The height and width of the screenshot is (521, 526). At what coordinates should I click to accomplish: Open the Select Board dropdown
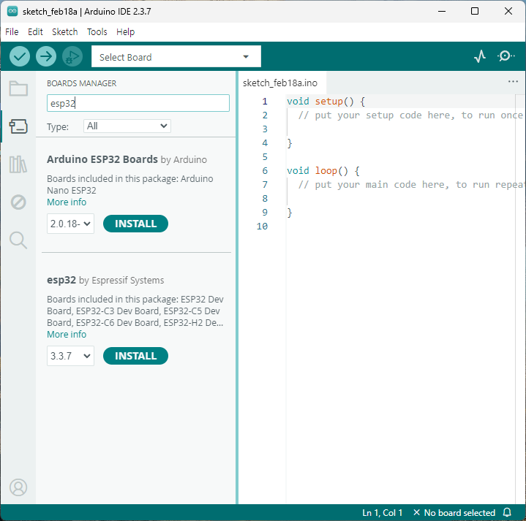click(176, 56)
